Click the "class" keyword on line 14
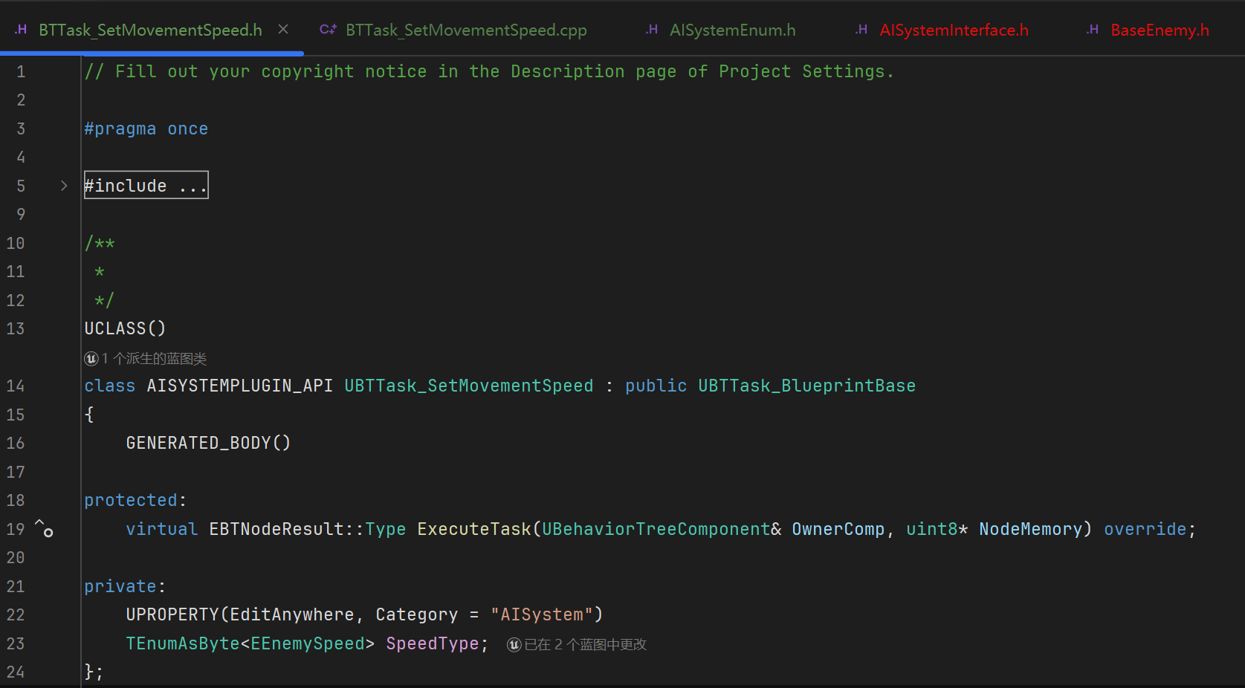Screen dimensions: 1245x688 pos(109,386)
